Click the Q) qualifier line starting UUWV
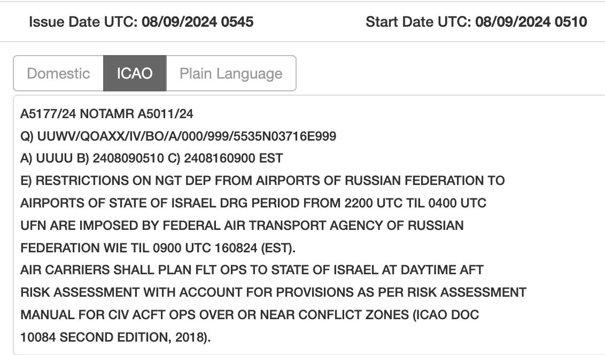This screenshot has width=605, height=355. (x=178, y=136)
